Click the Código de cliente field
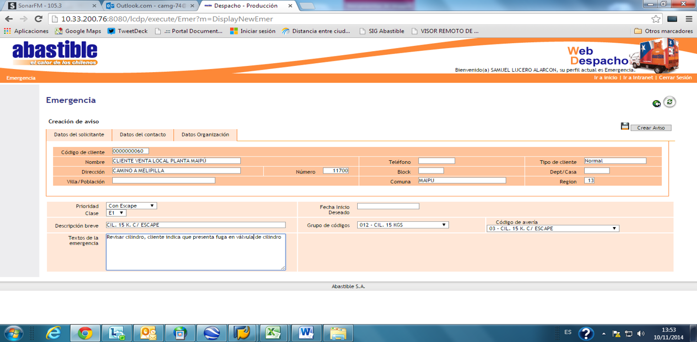This screenshot has height=342, width=697. [x=131, y=151]
